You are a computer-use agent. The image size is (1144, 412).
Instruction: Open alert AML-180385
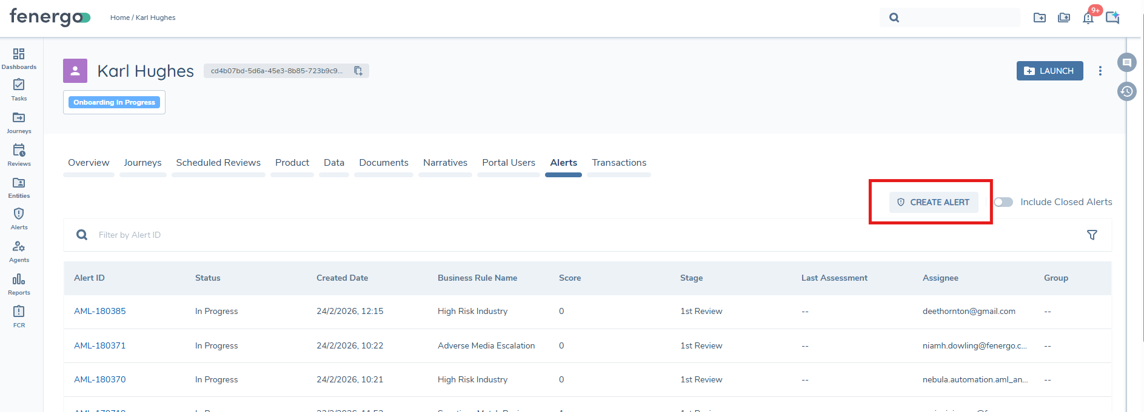click(100, 311)
